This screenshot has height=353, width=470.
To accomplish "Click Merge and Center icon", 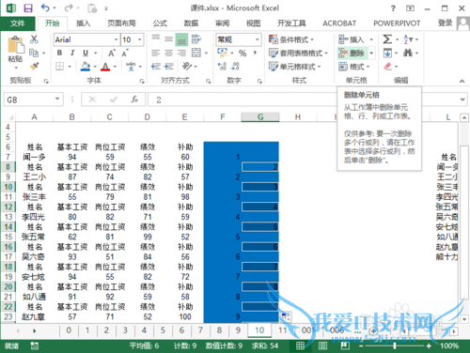I will 196,53.
